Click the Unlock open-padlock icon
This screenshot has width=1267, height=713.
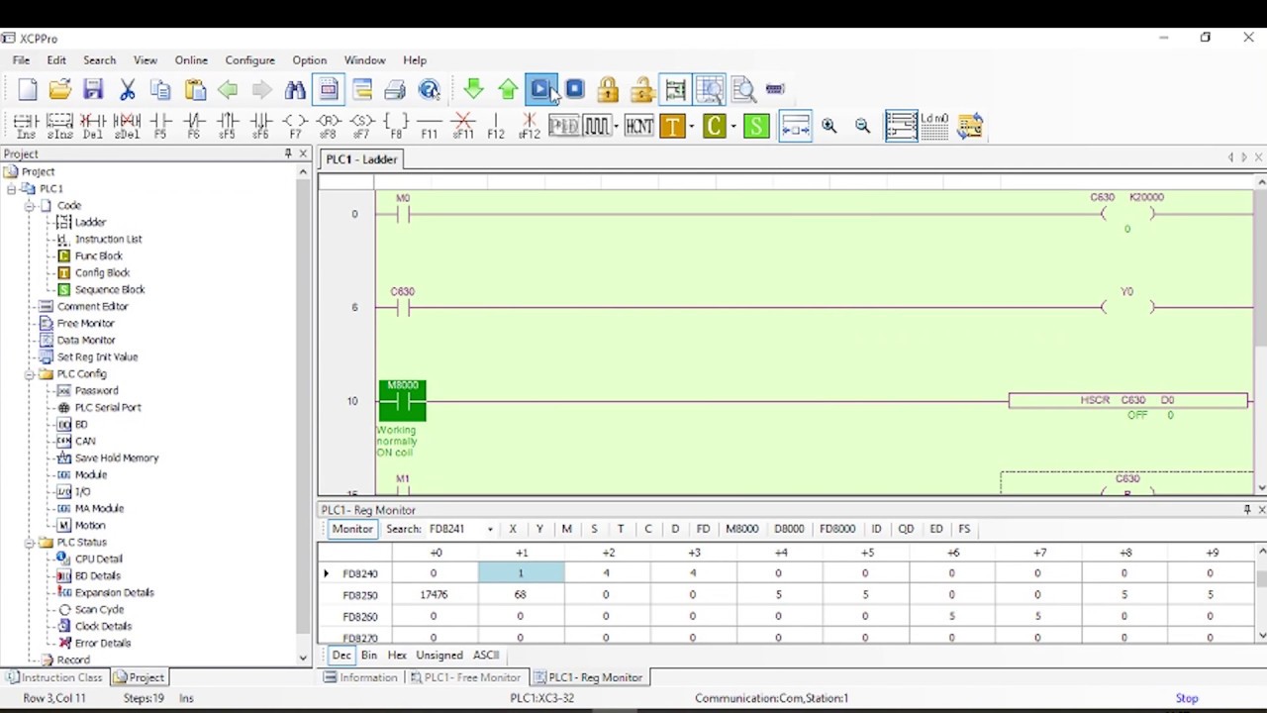click(641, 90)
